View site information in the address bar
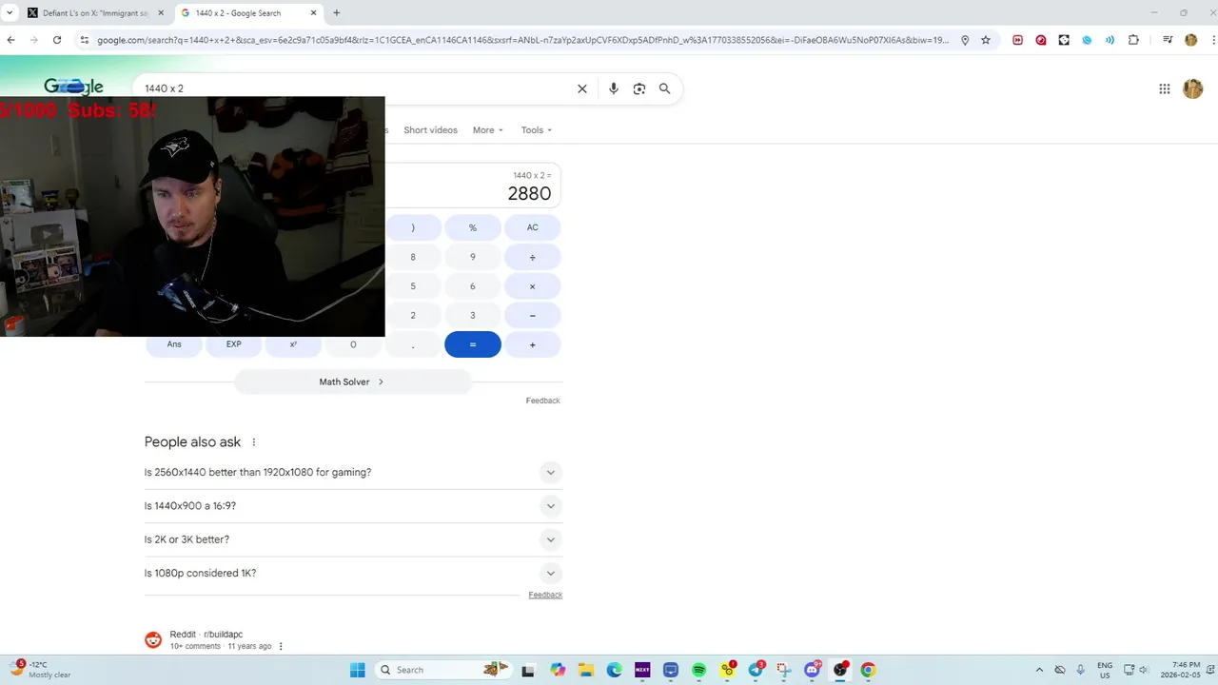 [x=84, y=40]
